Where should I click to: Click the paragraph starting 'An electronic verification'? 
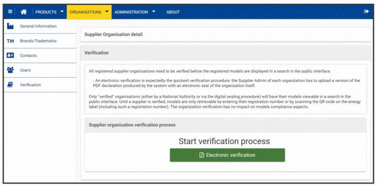coord(226,83)
